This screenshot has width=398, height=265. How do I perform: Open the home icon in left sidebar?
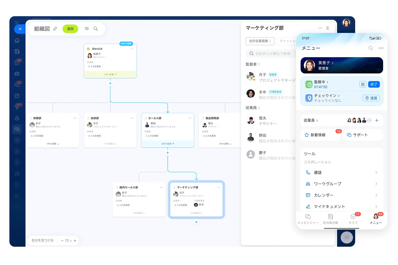[17, 41]
